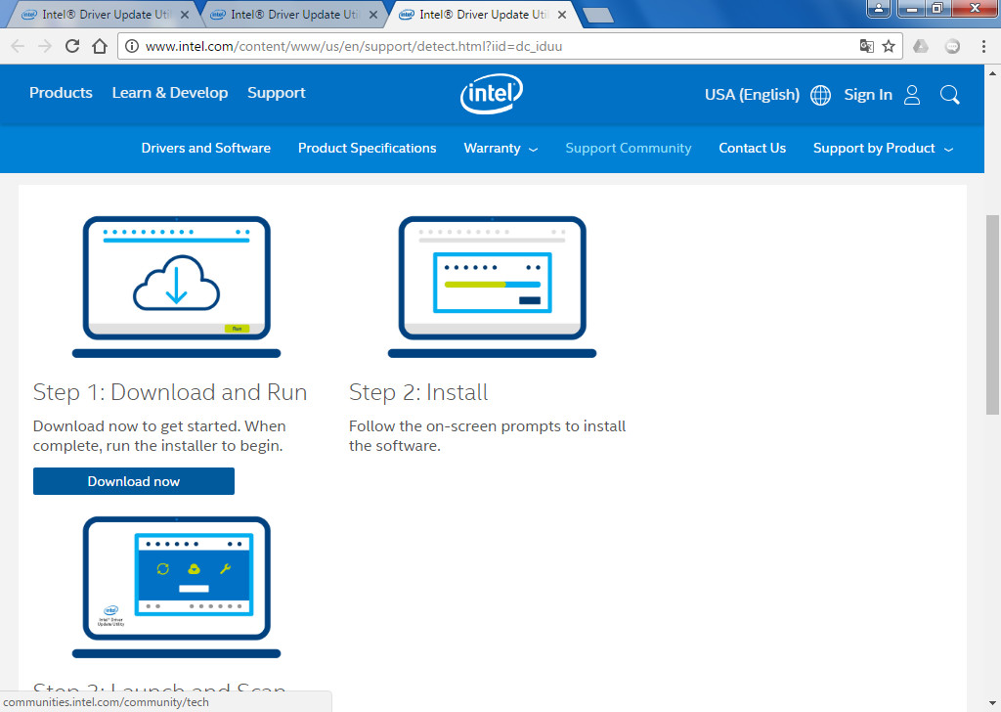Click the Sign In user icon
This screenshot has height=712, width=1001.
[x=912, y=95]
